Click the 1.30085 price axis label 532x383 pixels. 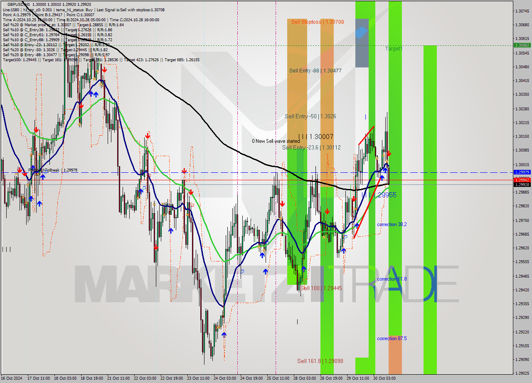coord(522,150)
